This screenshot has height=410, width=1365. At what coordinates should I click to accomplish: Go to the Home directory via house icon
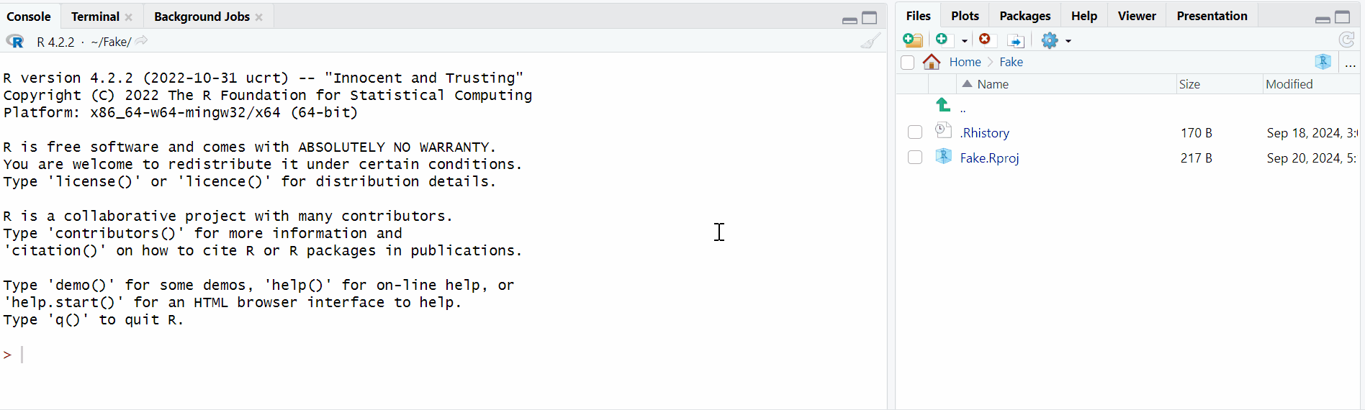pyautogui.click(x=932, y=62)
